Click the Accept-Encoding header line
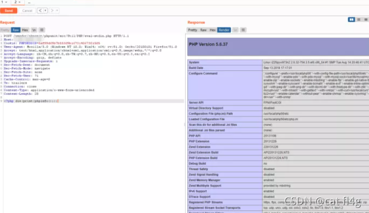 click(x=32, y=58)
